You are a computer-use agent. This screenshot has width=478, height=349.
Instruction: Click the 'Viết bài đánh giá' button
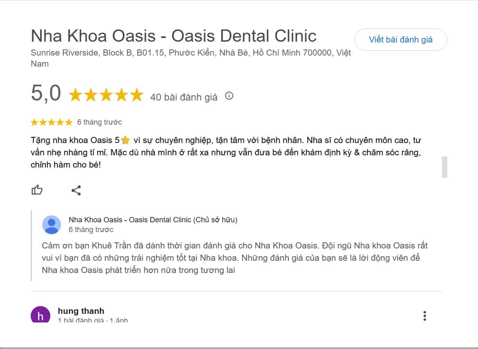(401, 40)
